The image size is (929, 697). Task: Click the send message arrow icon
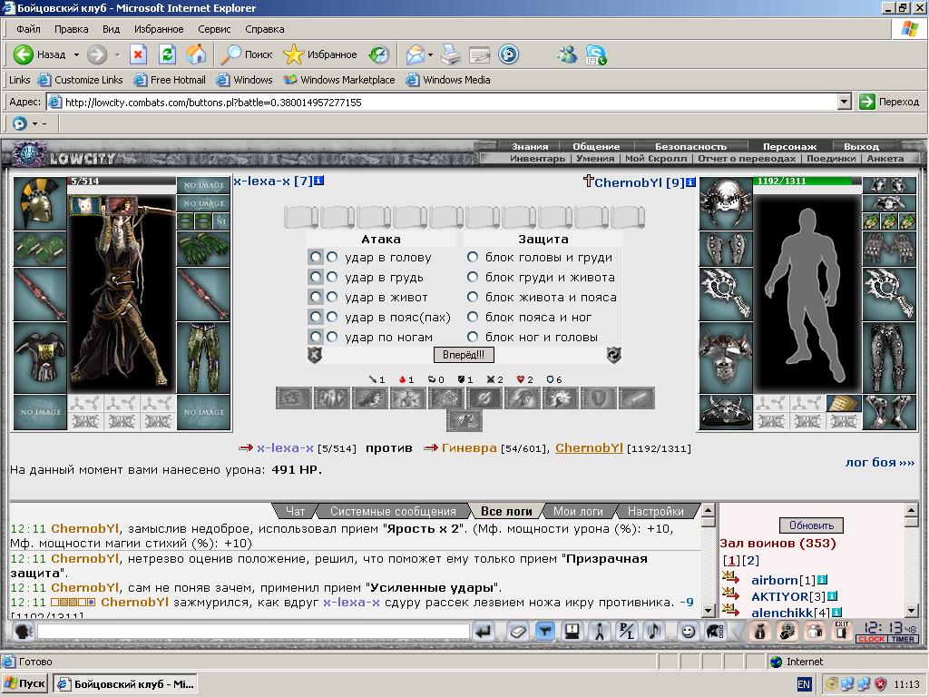[484, 632]
